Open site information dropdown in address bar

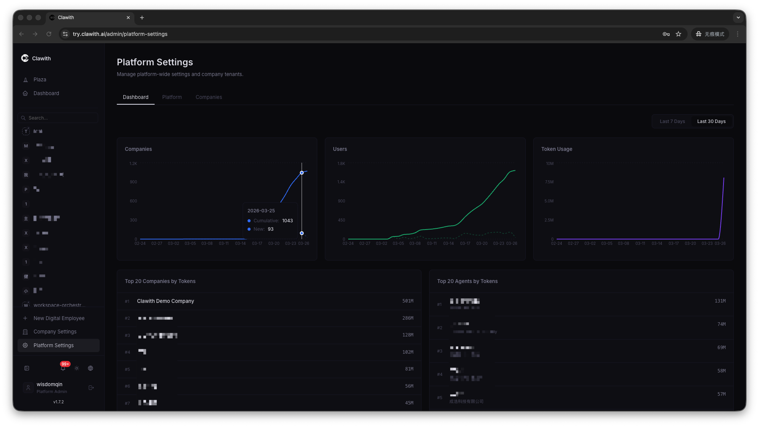pyautogui.click(x=65, y=34)
